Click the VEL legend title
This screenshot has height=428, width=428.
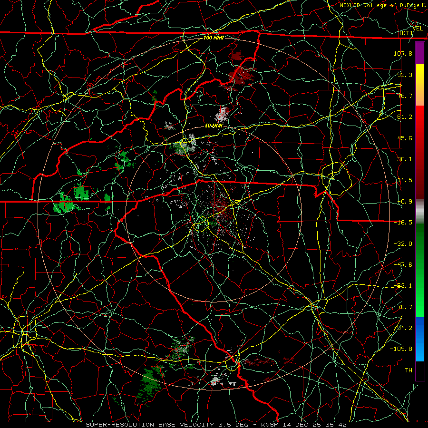click(418, 28)
